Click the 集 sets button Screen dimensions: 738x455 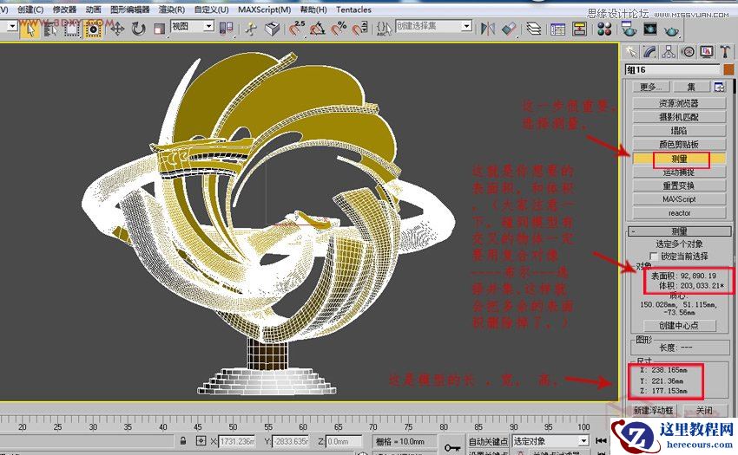[x=691, y=87]
